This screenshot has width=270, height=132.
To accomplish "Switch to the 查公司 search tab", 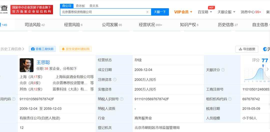I will tap(67, 6).
